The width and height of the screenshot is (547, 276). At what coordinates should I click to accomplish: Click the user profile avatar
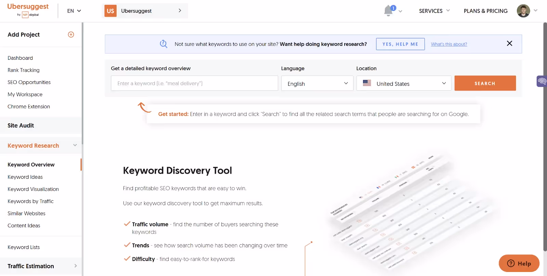click(x=523, y=11)
